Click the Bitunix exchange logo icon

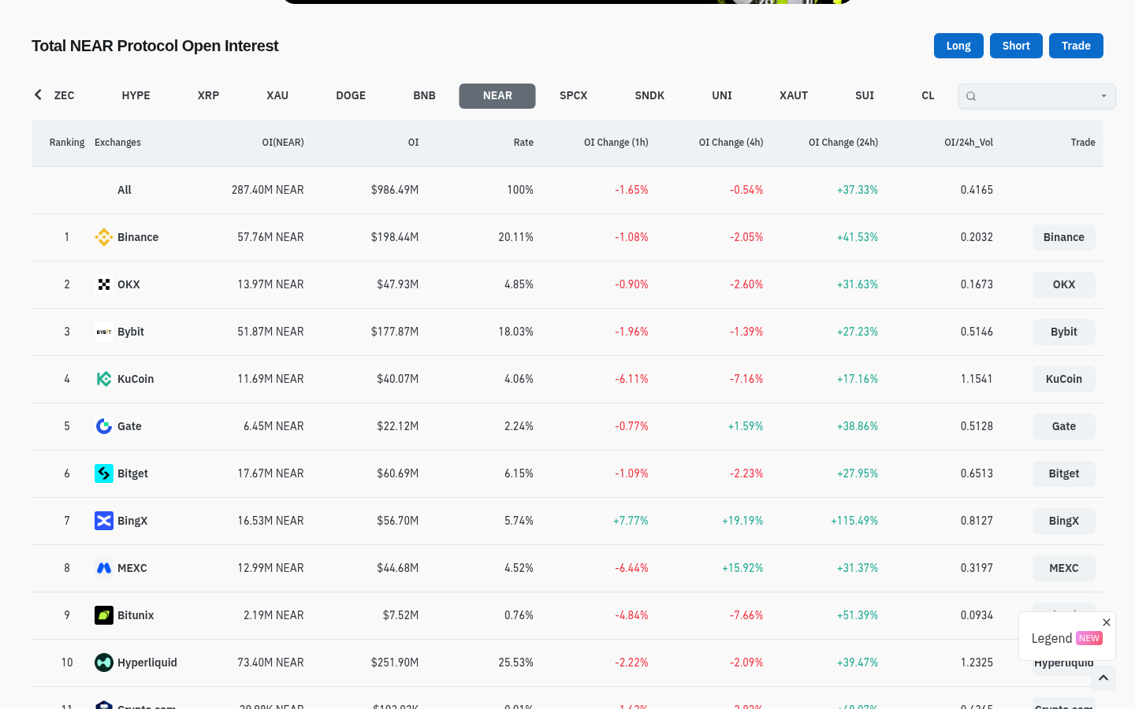104,615
